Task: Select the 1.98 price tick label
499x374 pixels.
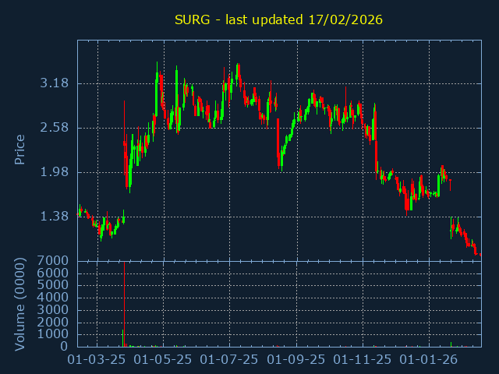Action: (x=55, y=172)
